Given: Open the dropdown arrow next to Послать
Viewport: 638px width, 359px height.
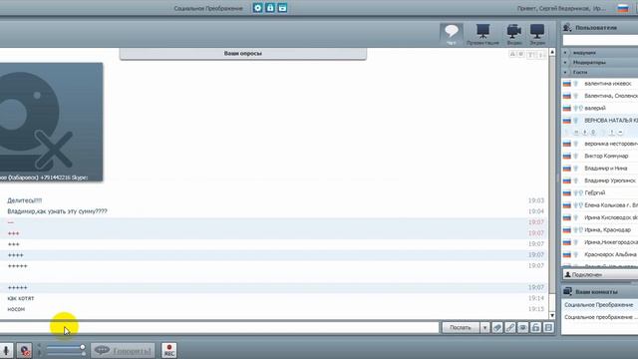Looking at the screenshot, I should point(484,328).
